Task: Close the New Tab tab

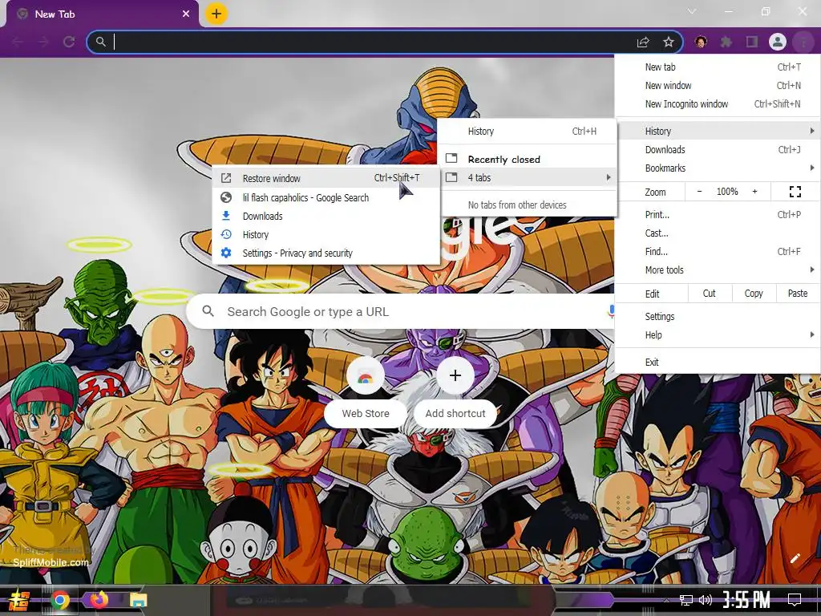Action: point(186,14)
